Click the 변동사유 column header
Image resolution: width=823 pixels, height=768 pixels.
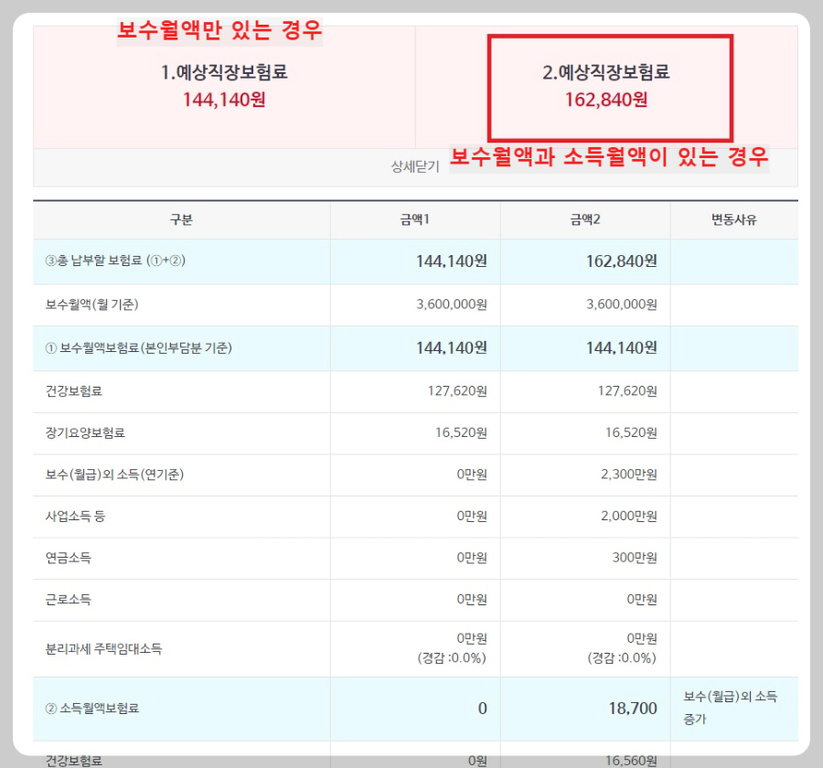[x=736, y=219]
